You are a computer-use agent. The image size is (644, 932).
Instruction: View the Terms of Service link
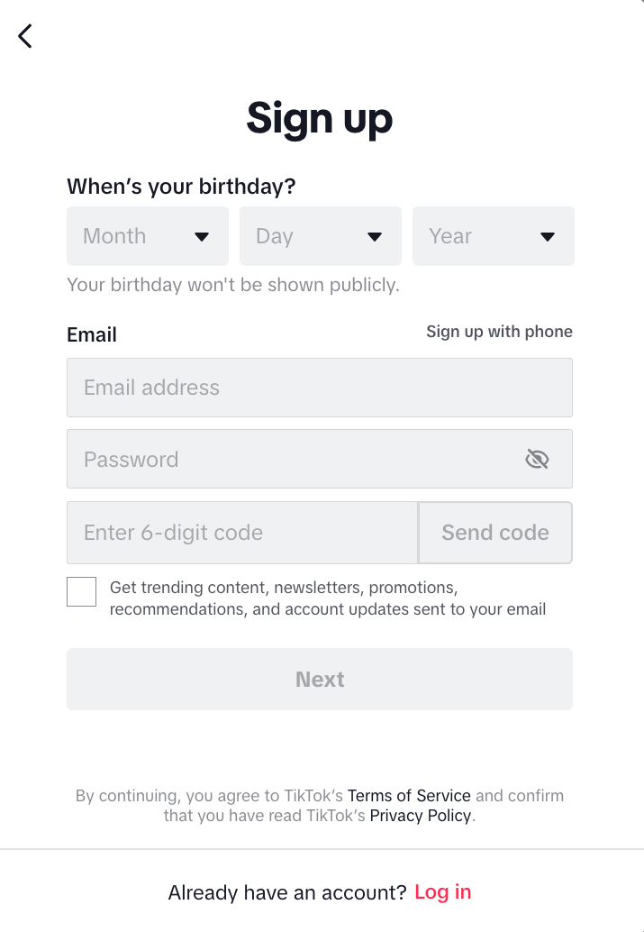click(x=409, y=795)
